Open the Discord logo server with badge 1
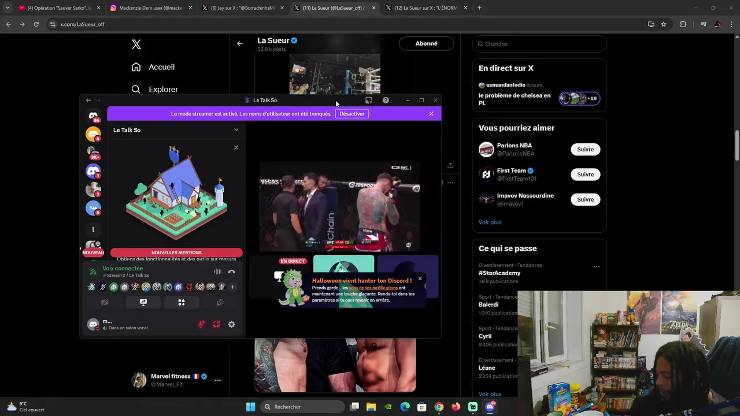 point(93,171)
